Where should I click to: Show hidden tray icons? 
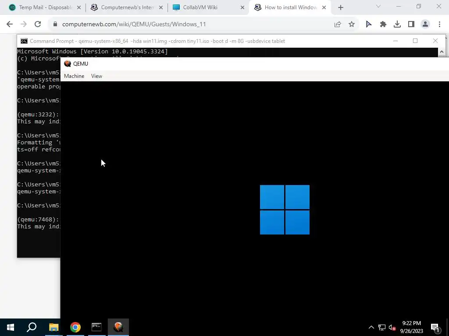[x=371, y=327]
